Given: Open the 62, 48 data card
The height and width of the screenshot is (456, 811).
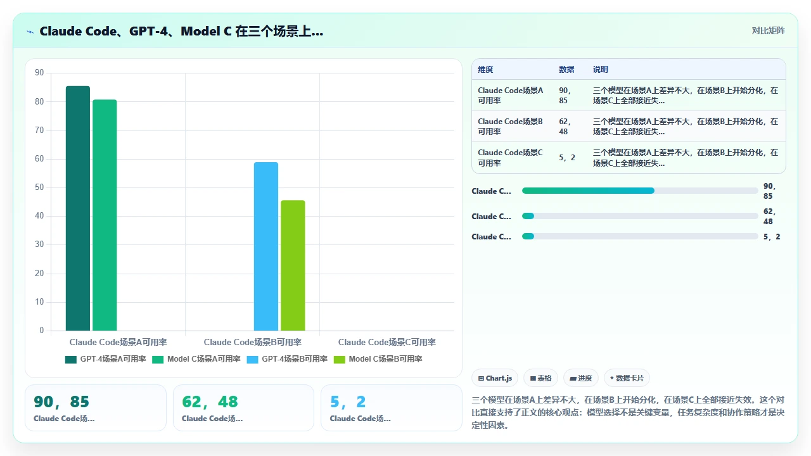Looking at the screenshot, I should 243,408.
